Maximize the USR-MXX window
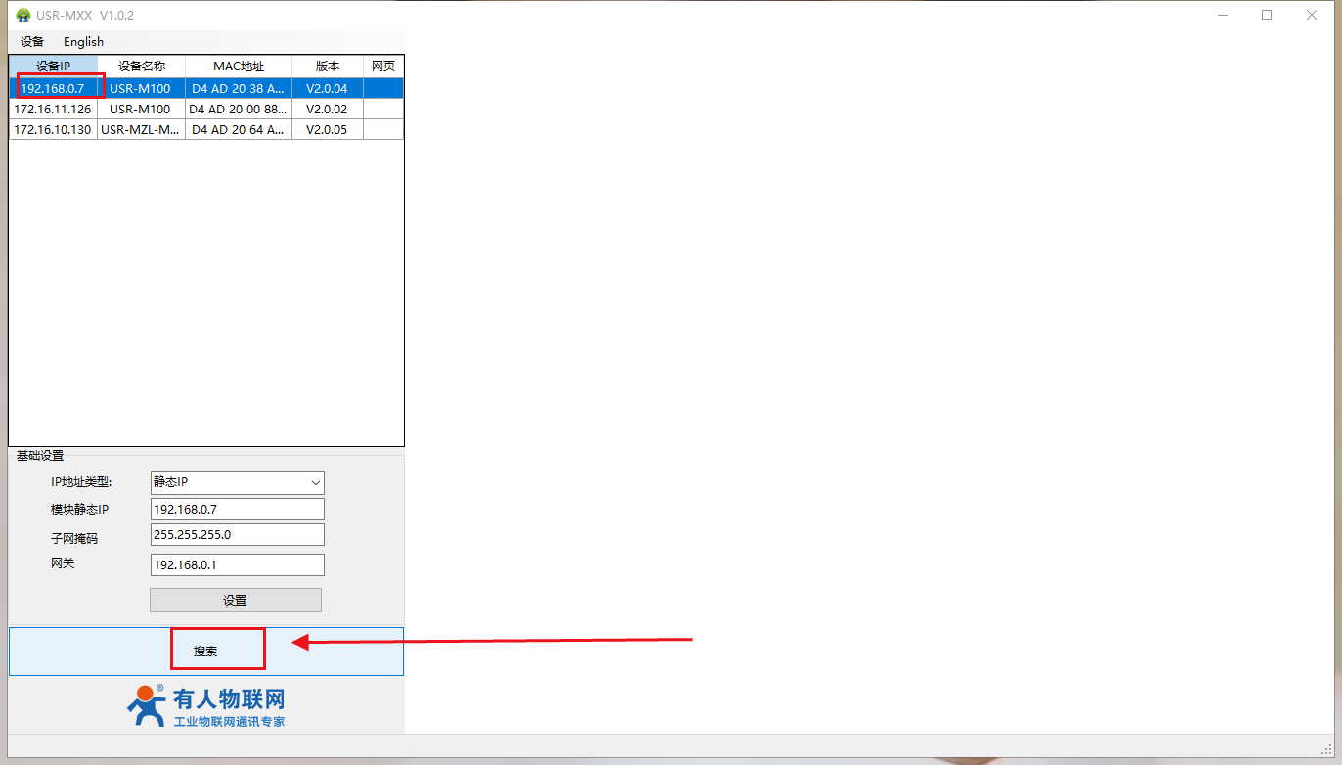 tap(1267, 15)
